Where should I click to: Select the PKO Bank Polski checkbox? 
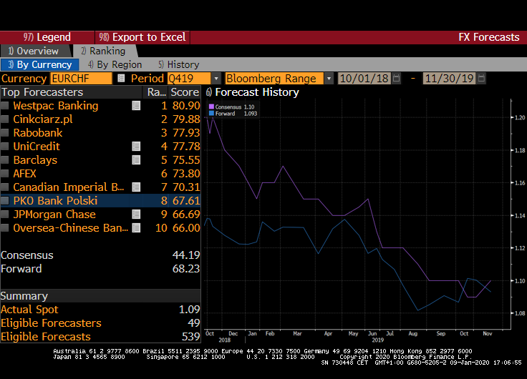pos(5,201)
